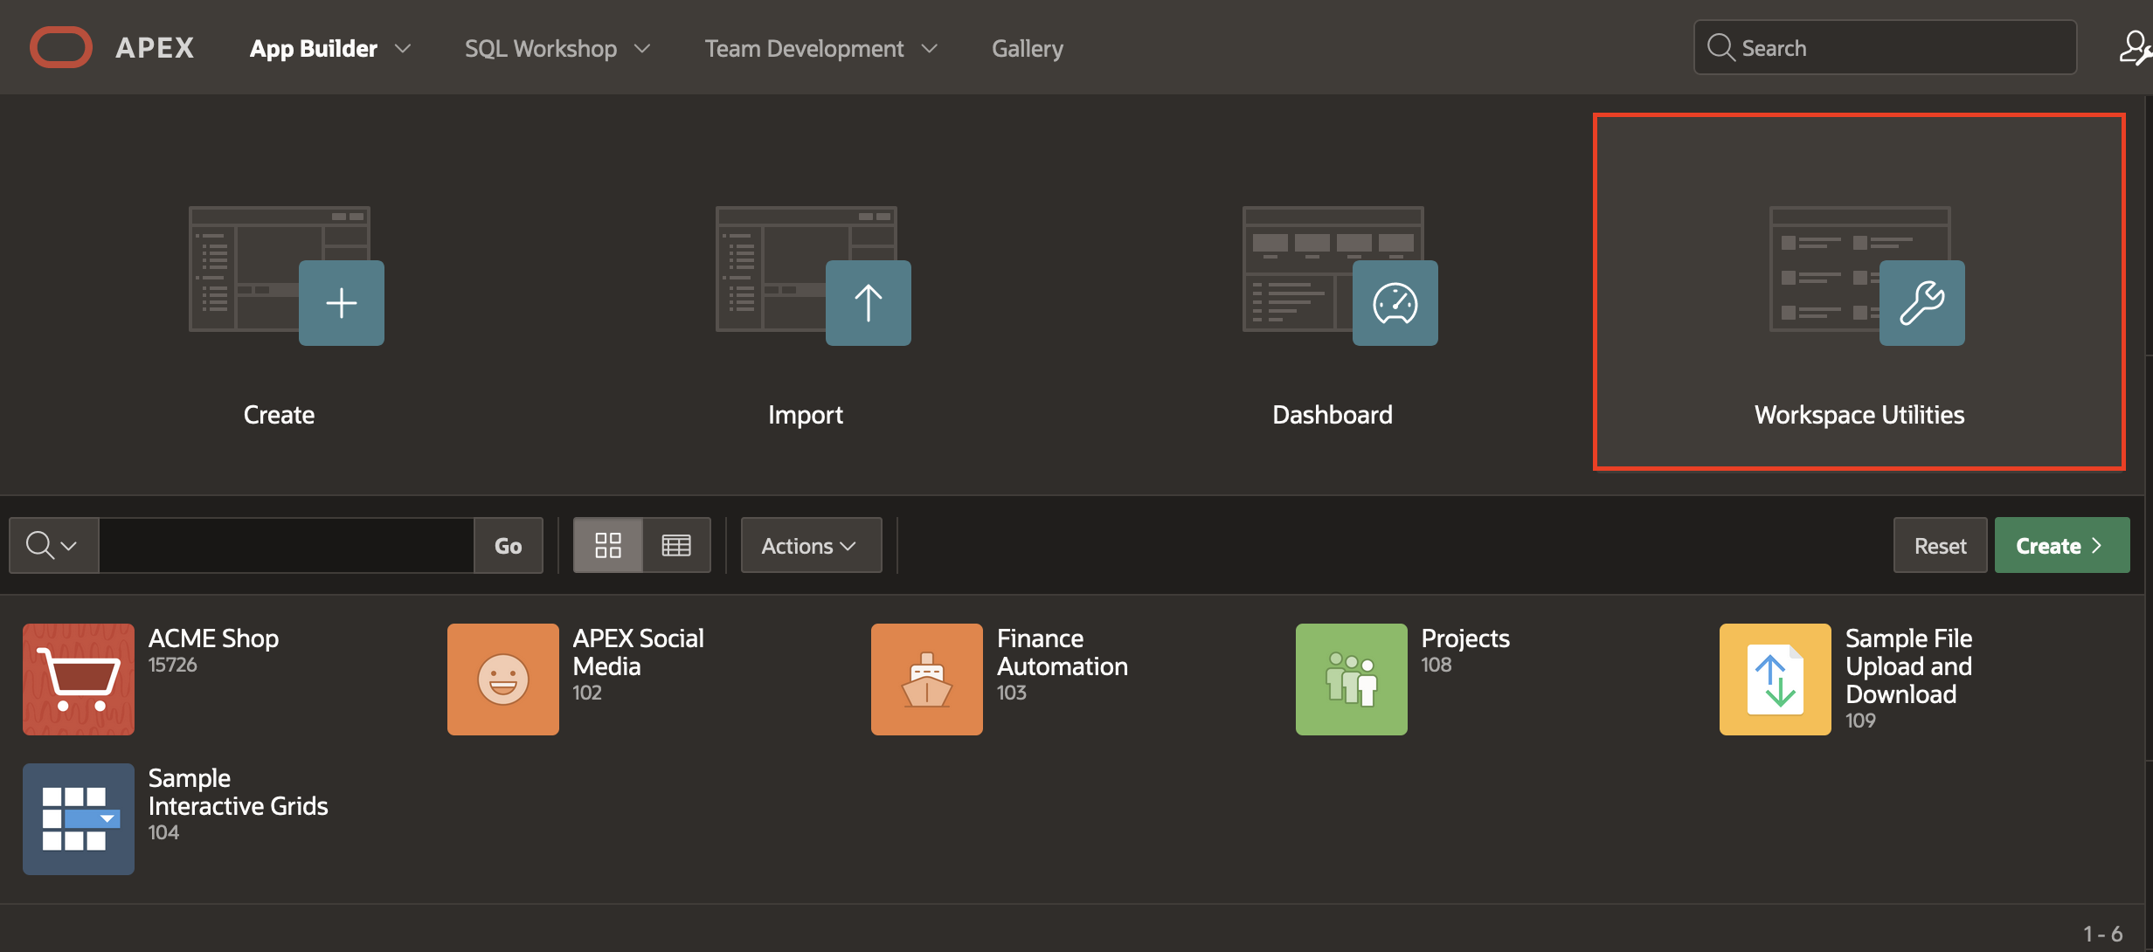Viewport: 2153px width, 952px height.
Task: Open the Create application tile icon
Action: 287,275
